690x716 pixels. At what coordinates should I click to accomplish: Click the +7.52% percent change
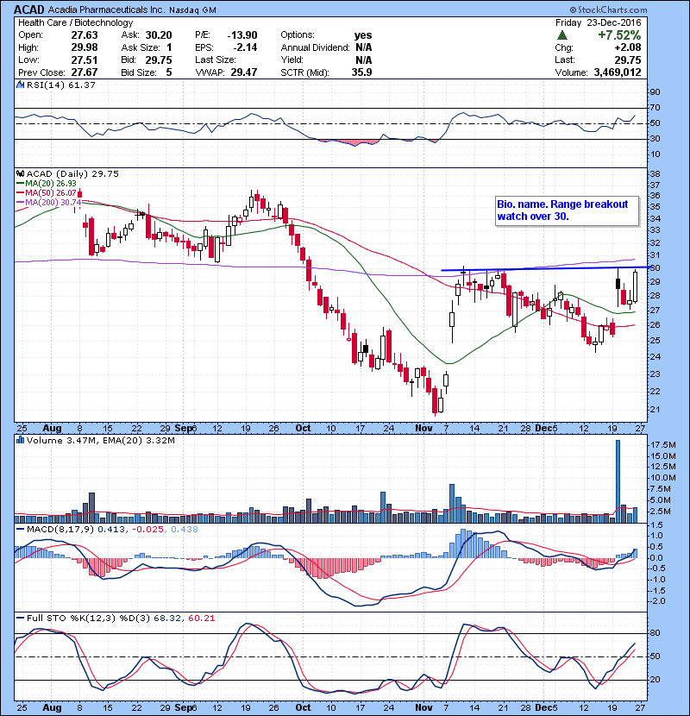click(x=619, y=35)
